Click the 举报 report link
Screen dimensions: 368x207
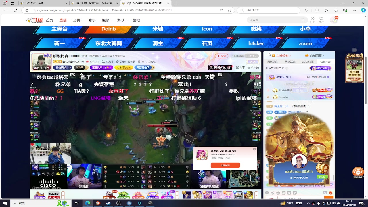click(84, 56)
